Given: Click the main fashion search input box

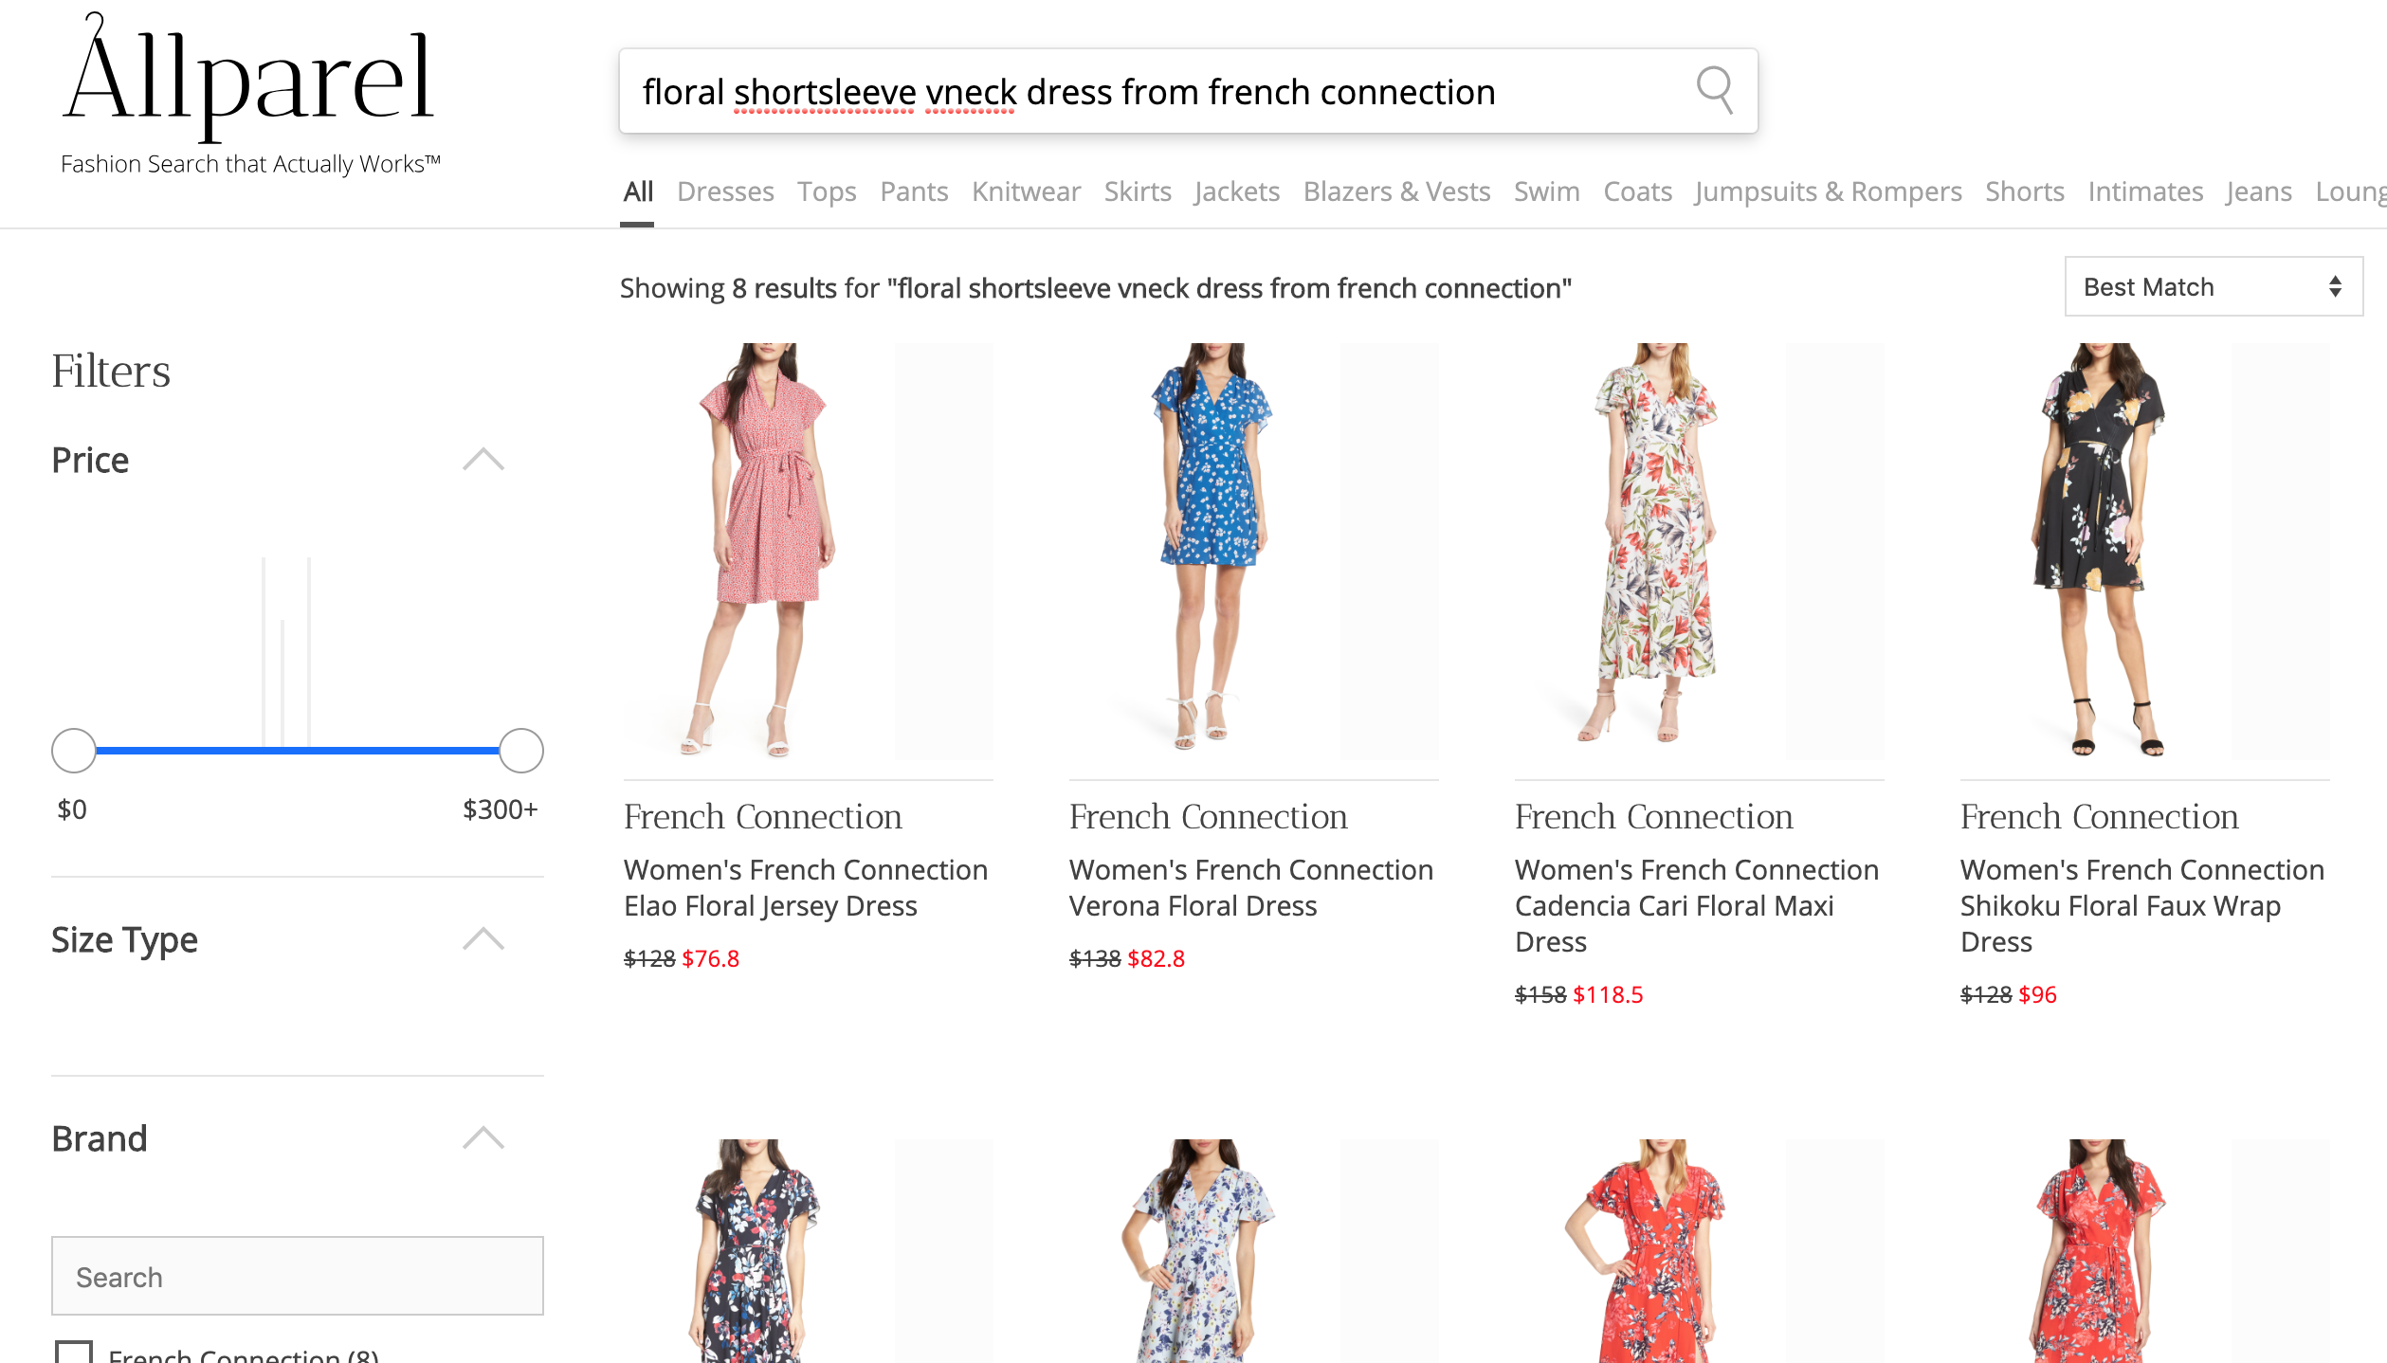Looking at the screenshot, I should 1138,92.
